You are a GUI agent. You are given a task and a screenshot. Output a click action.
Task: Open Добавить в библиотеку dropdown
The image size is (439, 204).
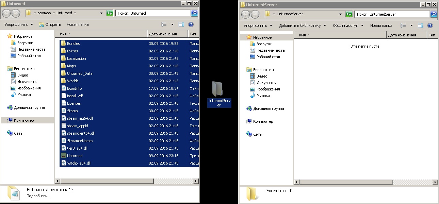tap(303, 26)
